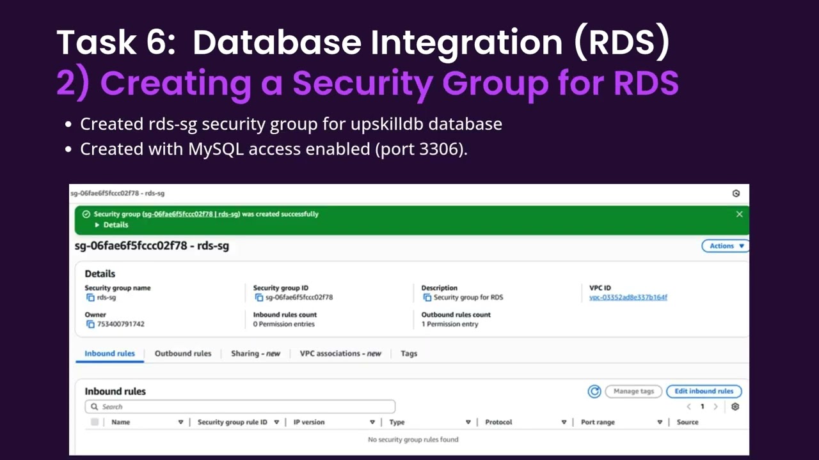
Task: Refresh the inbound rules list
Action: [594, 391]
